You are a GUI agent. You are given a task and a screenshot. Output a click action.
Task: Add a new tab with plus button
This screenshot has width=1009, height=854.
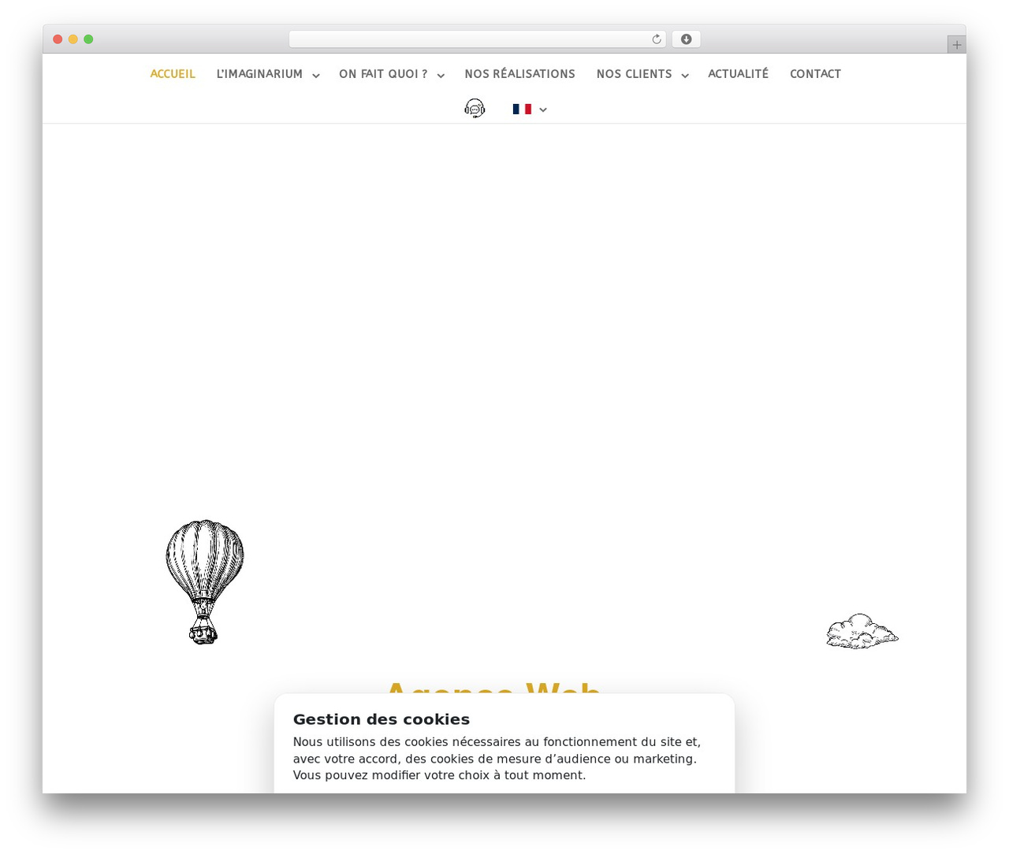[x=957, y=45]
